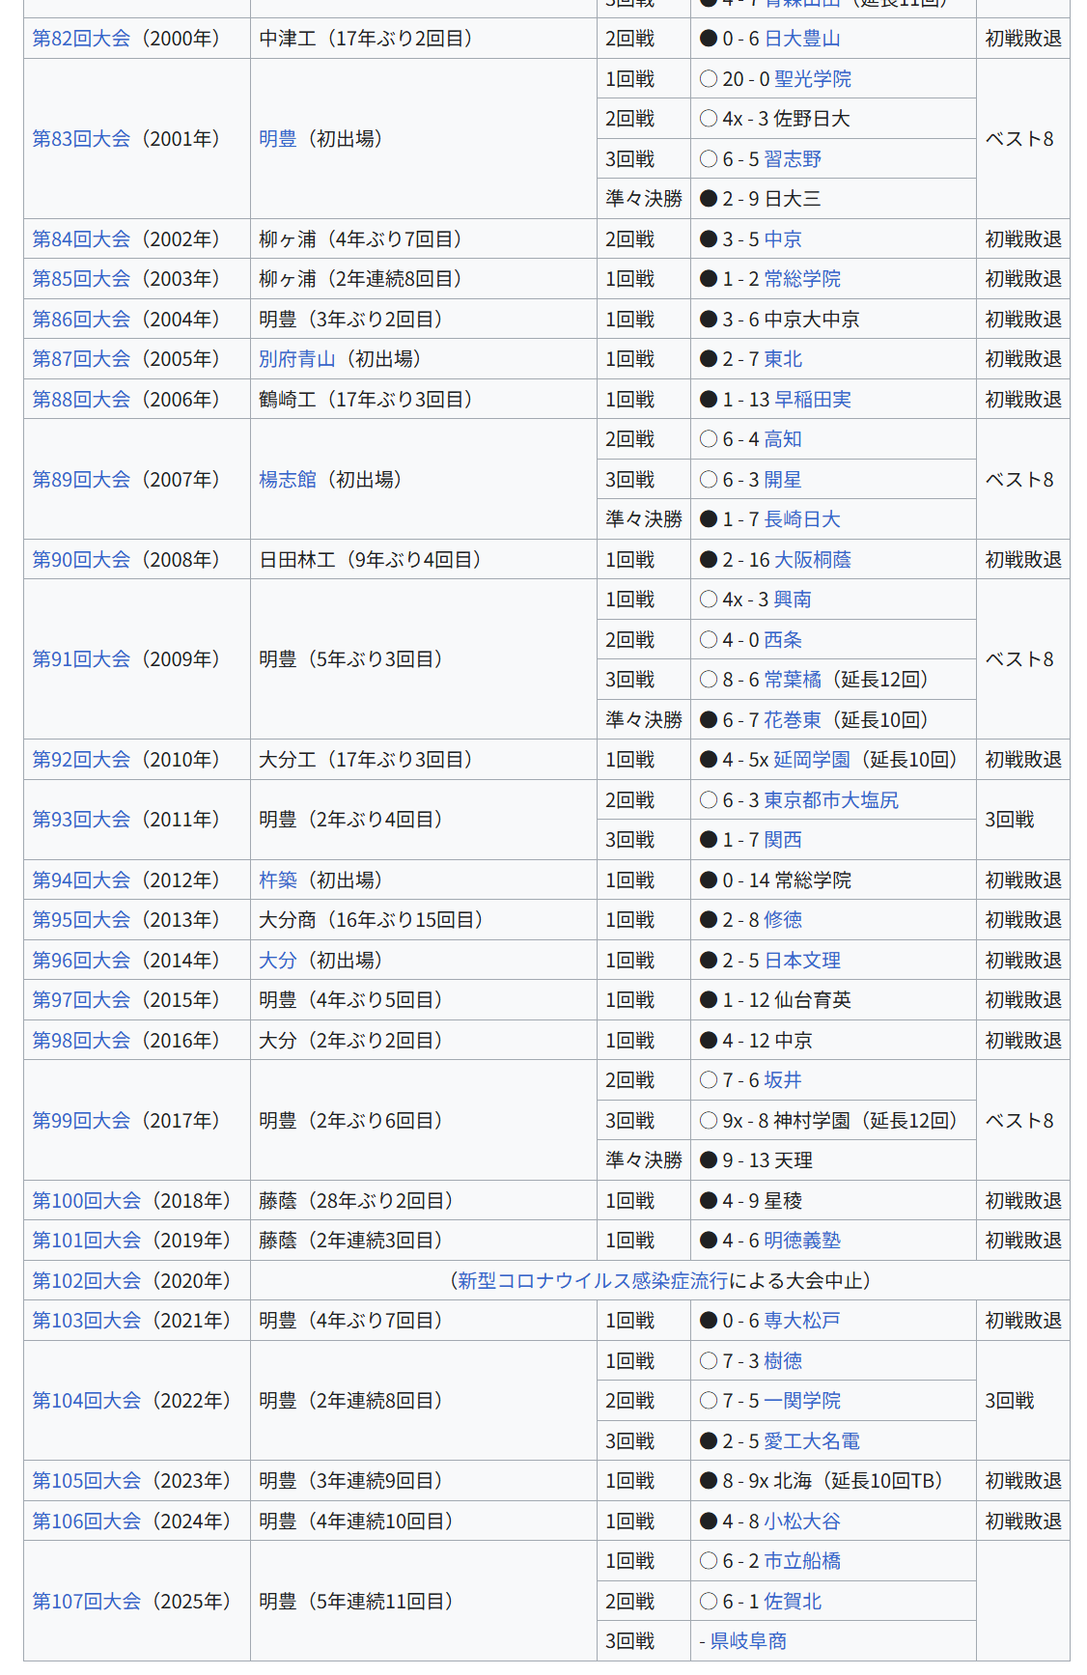Screen dimensions: 1087x1675
Task: Click the 大分 link in the 2014 row
Action: (x=278, y=961)
